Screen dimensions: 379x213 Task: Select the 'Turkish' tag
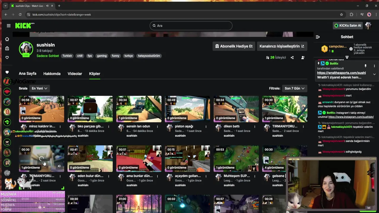point(67,56)
